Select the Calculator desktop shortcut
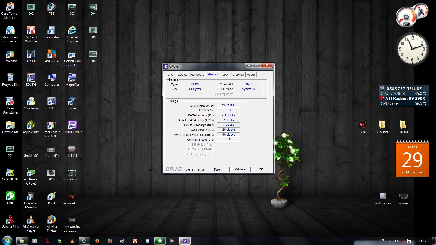This screenshot has width=436, height=245. (x=52, y=33)
